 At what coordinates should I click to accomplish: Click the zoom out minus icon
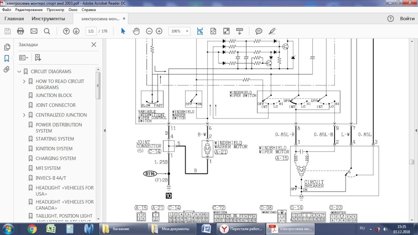point(149,31)
